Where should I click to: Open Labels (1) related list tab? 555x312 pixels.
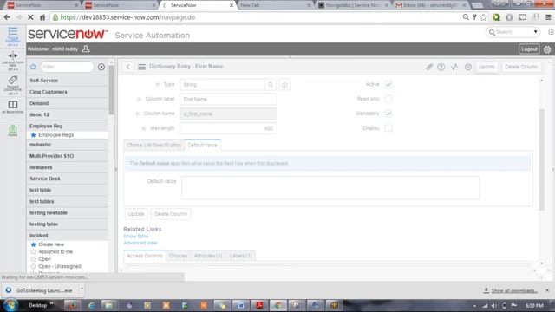coord(240,256)
